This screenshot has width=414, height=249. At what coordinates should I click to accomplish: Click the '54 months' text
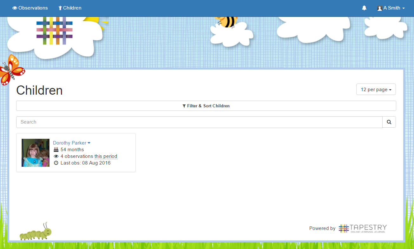72,150
